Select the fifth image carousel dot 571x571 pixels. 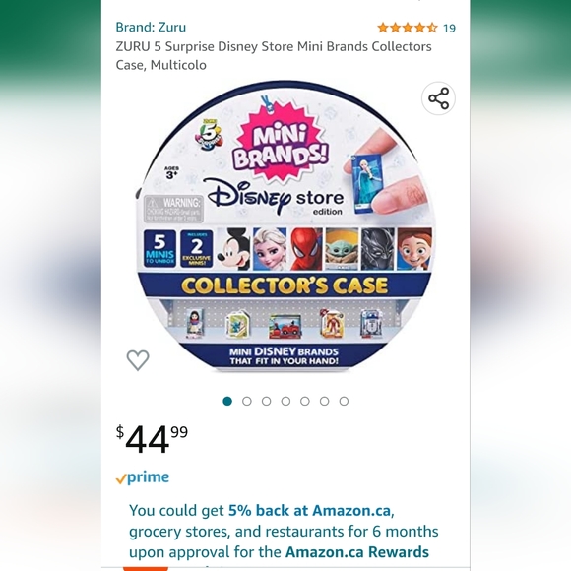click(305, 401)
